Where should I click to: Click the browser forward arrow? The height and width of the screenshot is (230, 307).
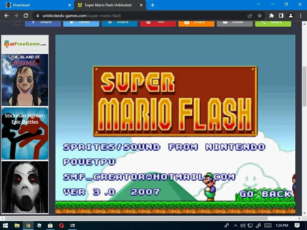tap(16, 16)
